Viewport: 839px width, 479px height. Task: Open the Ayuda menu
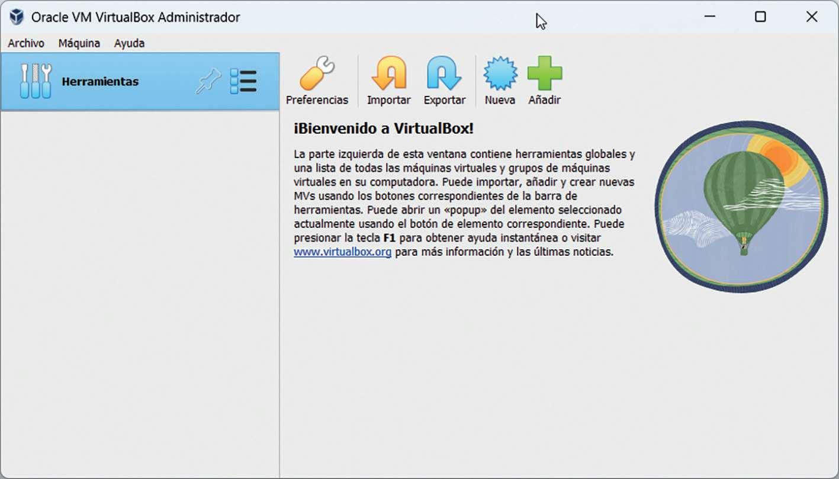point(129,43)
